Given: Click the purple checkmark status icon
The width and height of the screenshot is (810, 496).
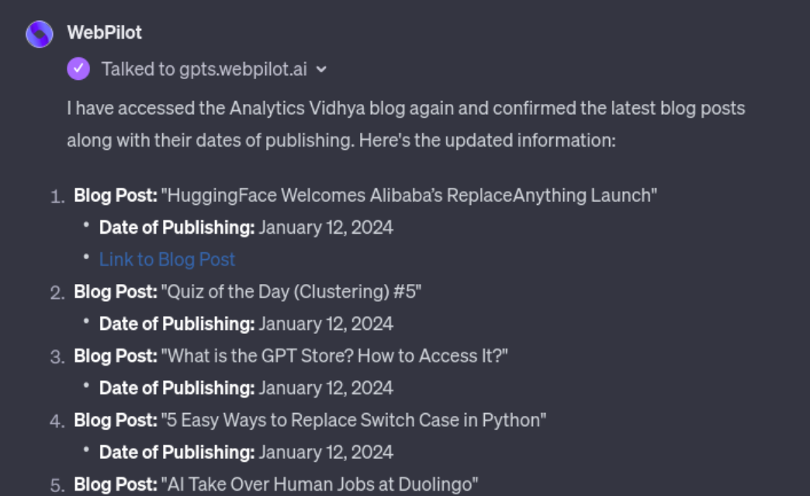Looking at the screenshot, I should (78, 69).
